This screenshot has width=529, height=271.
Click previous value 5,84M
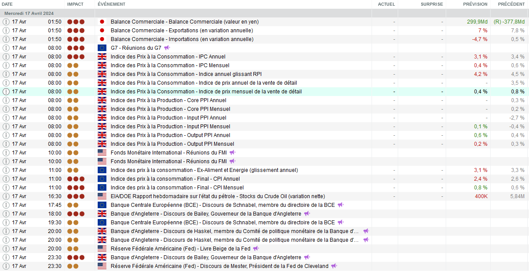(x=517, y=196)
